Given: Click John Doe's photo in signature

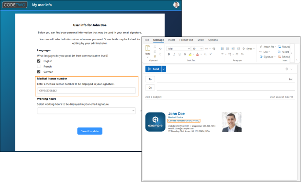Looking at the screenshot, I should (232, 122).
